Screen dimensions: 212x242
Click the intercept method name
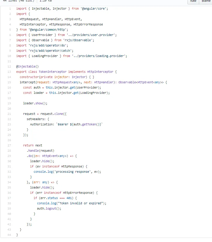click(27, 82)
